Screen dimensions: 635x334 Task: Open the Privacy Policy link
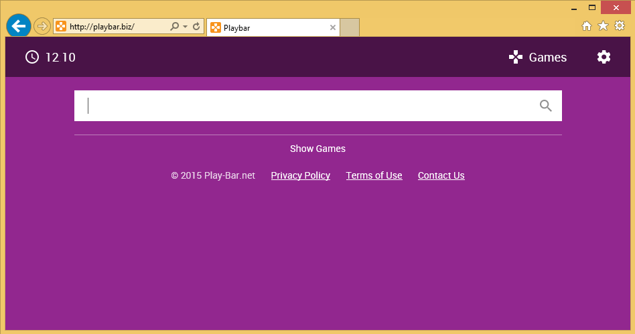coord(300,175)
